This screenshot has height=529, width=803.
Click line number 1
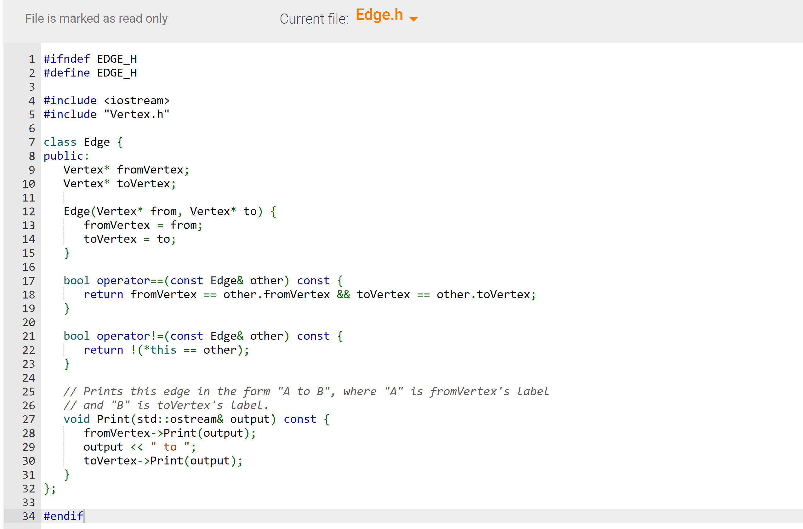(x=31, y=59)
